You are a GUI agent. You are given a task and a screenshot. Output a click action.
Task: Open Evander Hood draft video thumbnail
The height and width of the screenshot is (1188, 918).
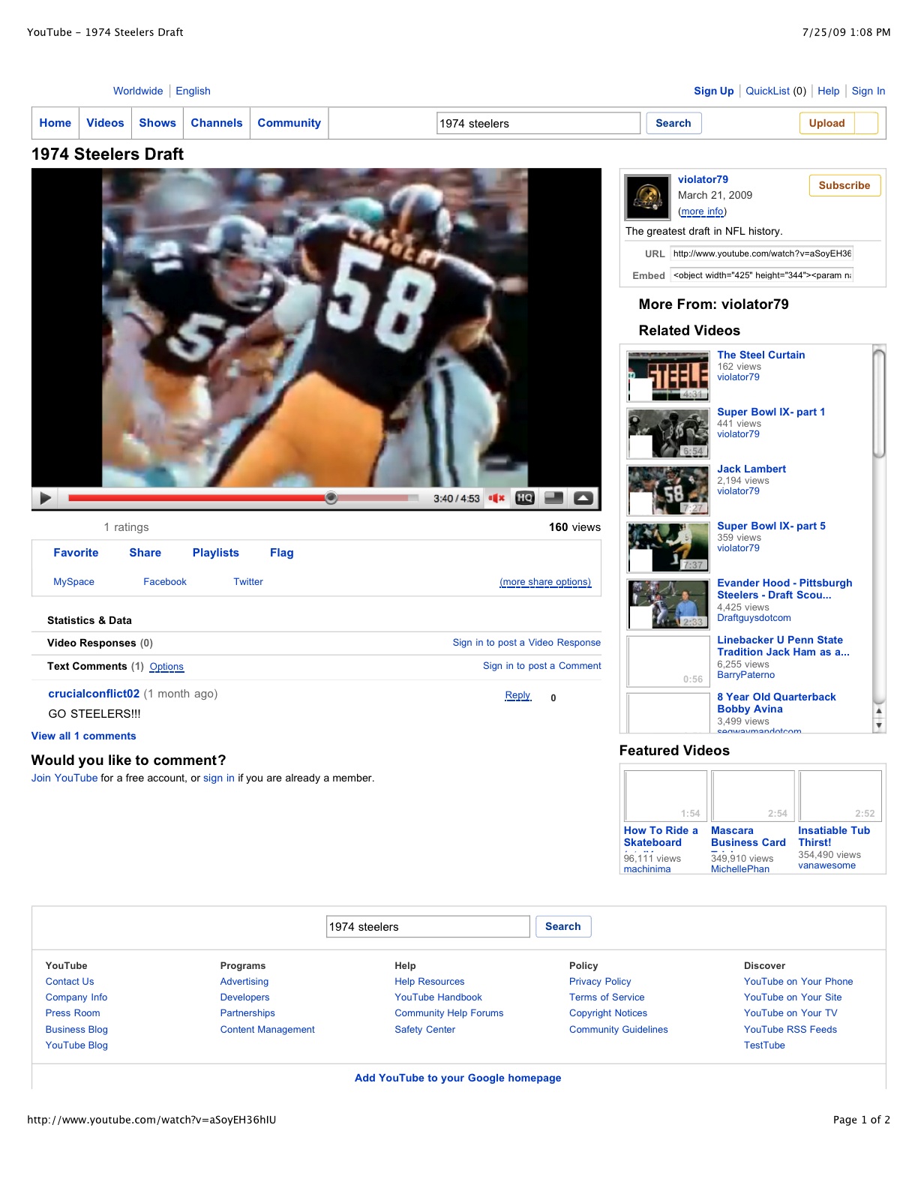(668, 604)
